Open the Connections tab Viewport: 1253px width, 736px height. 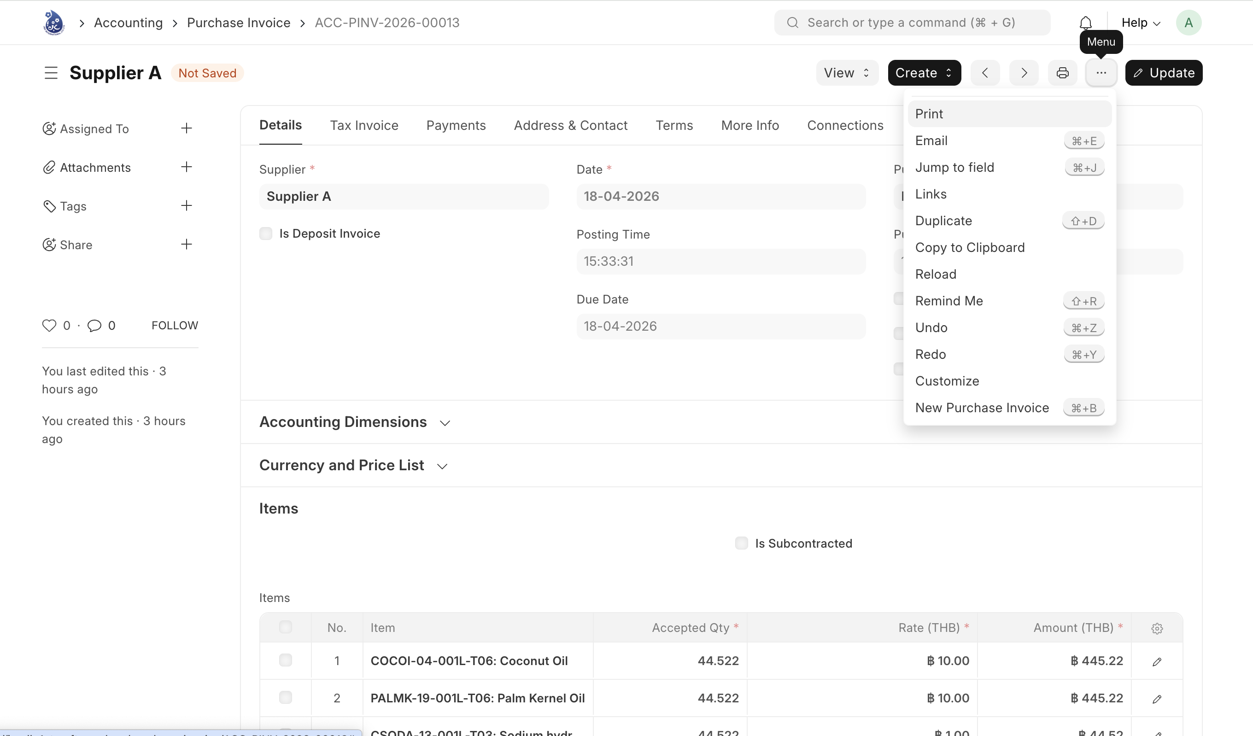click(845, 125)
